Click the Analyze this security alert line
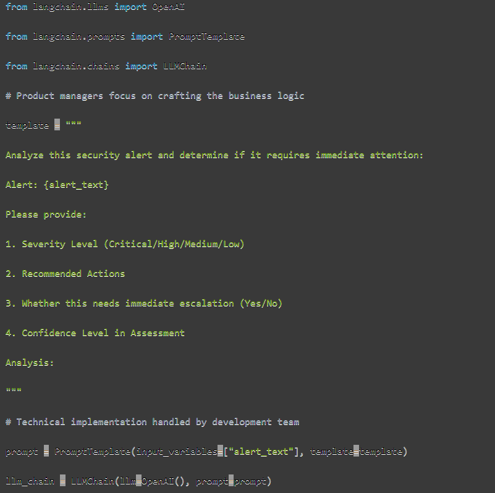 pos(214,155)
